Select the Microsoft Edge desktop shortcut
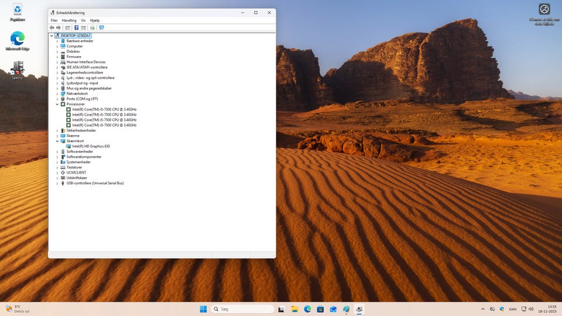Screen dimensions: 562x316 (17, 41)
